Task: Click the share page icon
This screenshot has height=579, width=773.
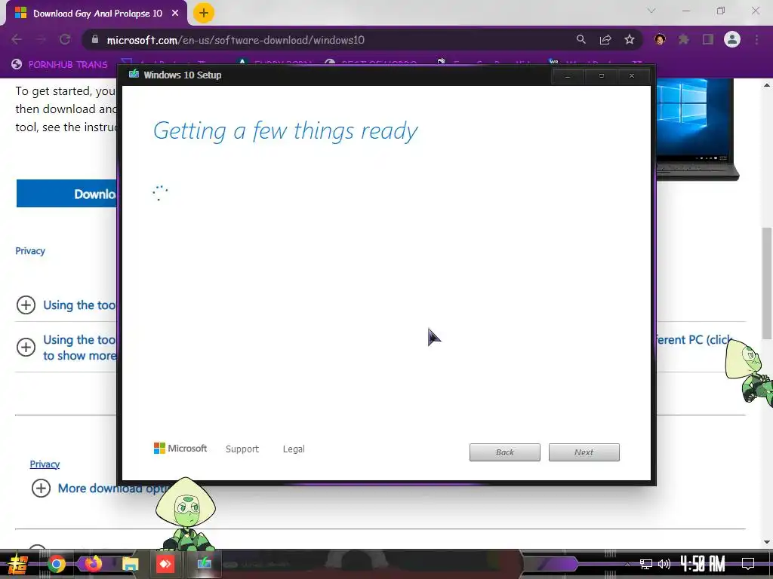Action: click(x=605, y=39)
